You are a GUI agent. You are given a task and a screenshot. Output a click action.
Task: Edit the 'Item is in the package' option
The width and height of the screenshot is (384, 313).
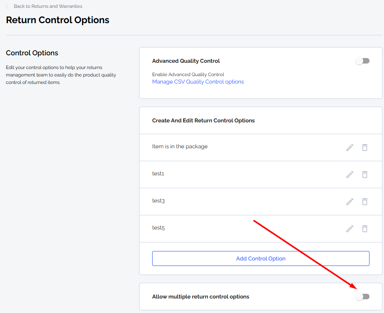pos(350,147)
